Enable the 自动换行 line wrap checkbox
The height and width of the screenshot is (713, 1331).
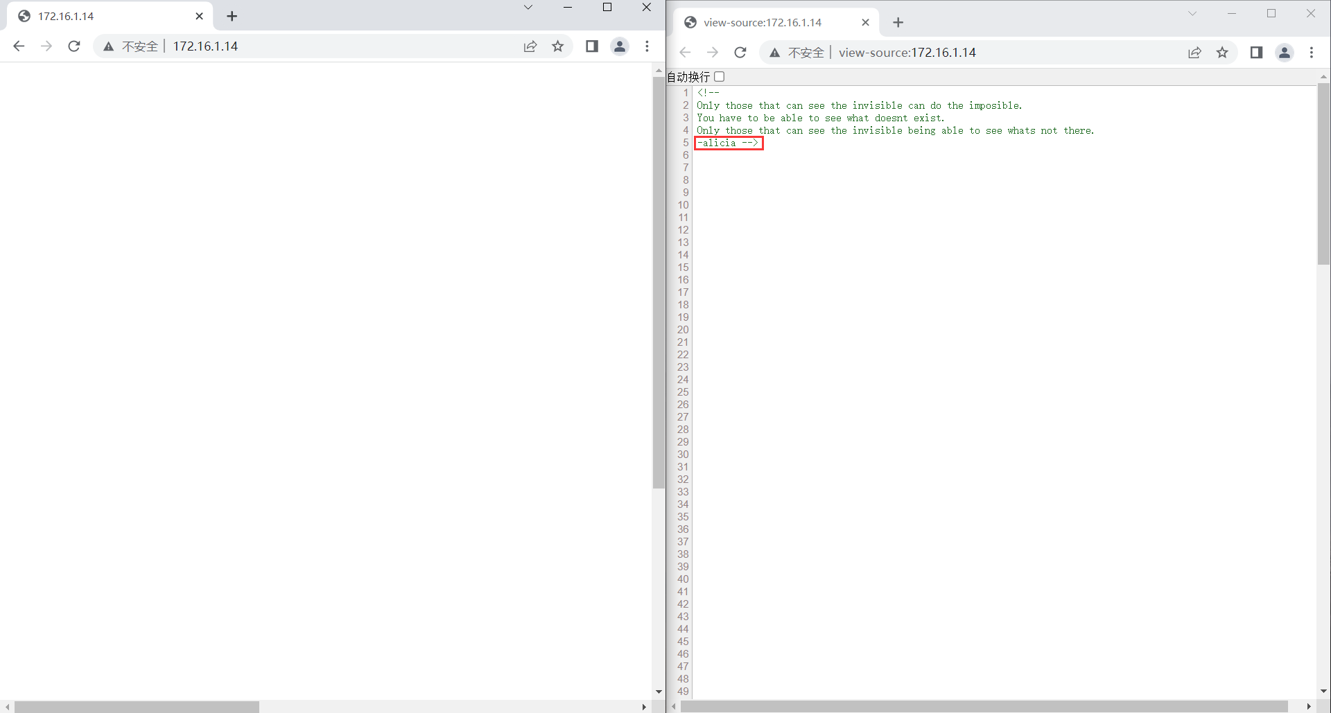click(x=720, y=77)
